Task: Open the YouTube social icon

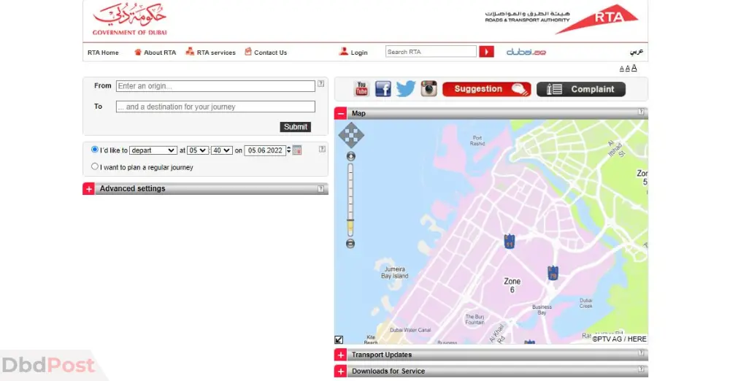Action: [x=361, y=88]
